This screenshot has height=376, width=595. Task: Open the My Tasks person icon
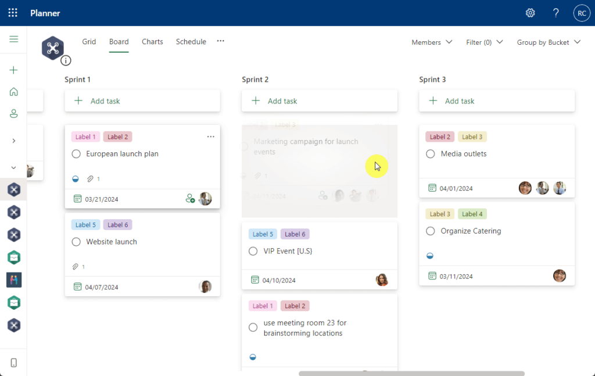click(14, 113)
